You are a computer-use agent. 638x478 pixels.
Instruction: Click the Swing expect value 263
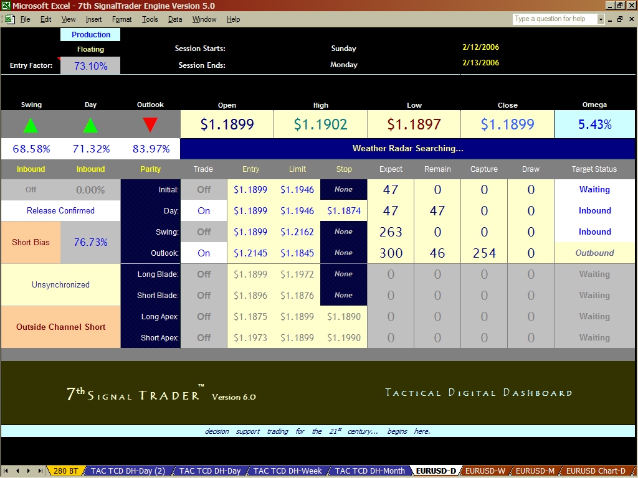[391, 232]
